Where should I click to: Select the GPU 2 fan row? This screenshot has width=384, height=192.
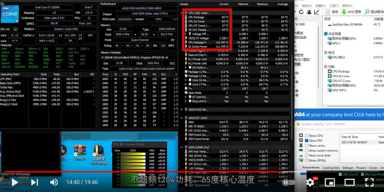pyautogui.click(x=354, y=43)
